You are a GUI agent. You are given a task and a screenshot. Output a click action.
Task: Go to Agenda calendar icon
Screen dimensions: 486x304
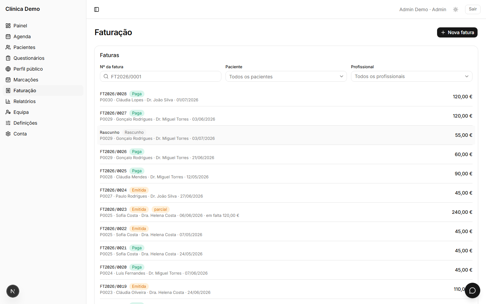pos(8,36)
